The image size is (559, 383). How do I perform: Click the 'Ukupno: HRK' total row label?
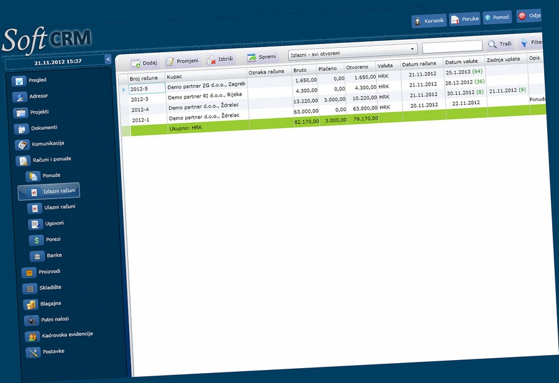pyautogui.click(x=186, y=128)
